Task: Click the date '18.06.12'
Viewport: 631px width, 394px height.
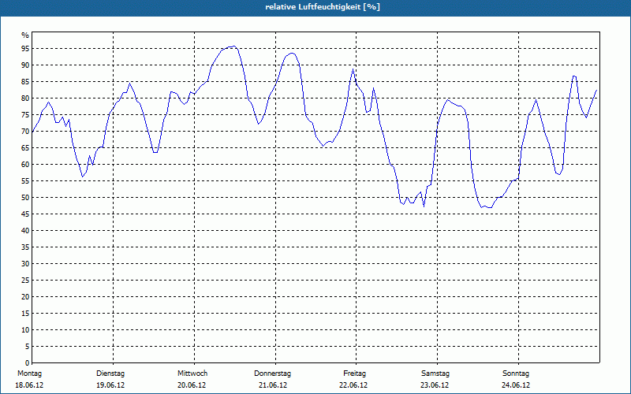Action: [29, 385]
